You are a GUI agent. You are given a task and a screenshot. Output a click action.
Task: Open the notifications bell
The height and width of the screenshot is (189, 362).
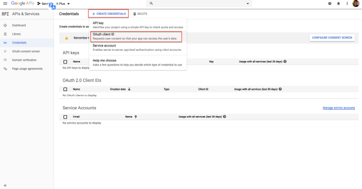(338, 3)
